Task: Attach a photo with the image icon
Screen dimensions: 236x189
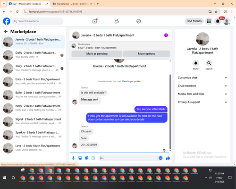Action: pyautogui.click(x=80, y=158)
